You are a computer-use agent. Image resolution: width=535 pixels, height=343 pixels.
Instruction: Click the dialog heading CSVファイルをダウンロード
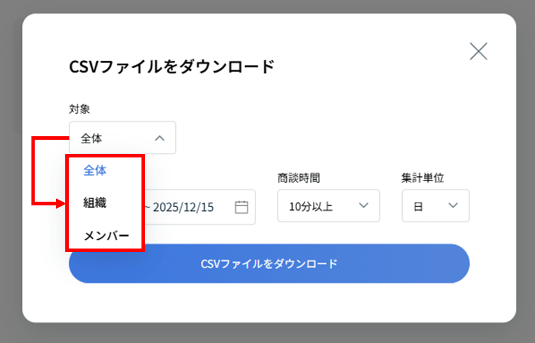[x=171, y=67]
